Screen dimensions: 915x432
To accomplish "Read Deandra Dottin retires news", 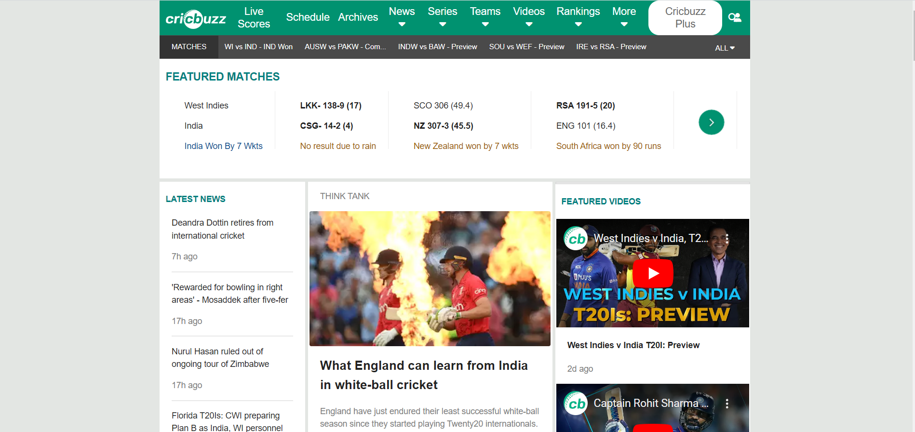I will tap(223, 229).
